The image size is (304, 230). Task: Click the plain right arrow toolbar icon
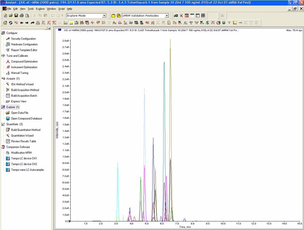(27, 23)
